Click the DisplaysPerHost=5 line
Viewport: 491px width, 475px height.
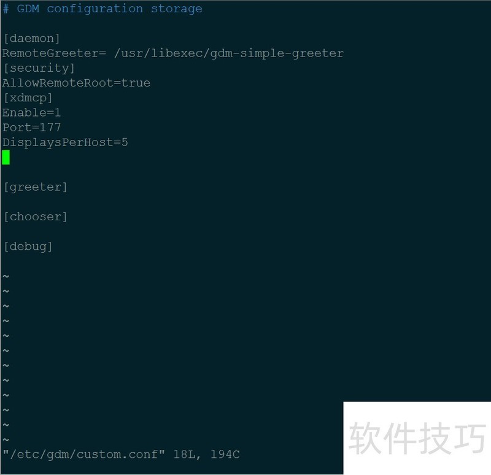point(65,142)
